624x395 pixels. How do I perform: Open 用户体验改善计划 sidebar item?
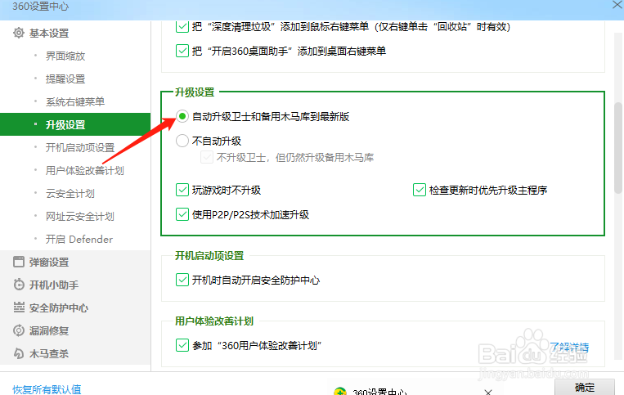click(x=85, y=170)
